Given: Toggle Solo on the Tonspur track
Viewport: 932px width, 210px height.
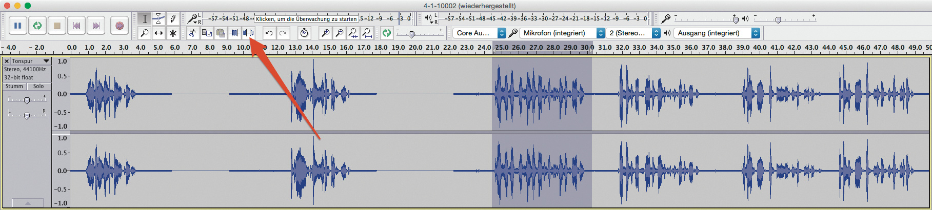Looking at the screenshot, I should [38, 87].
